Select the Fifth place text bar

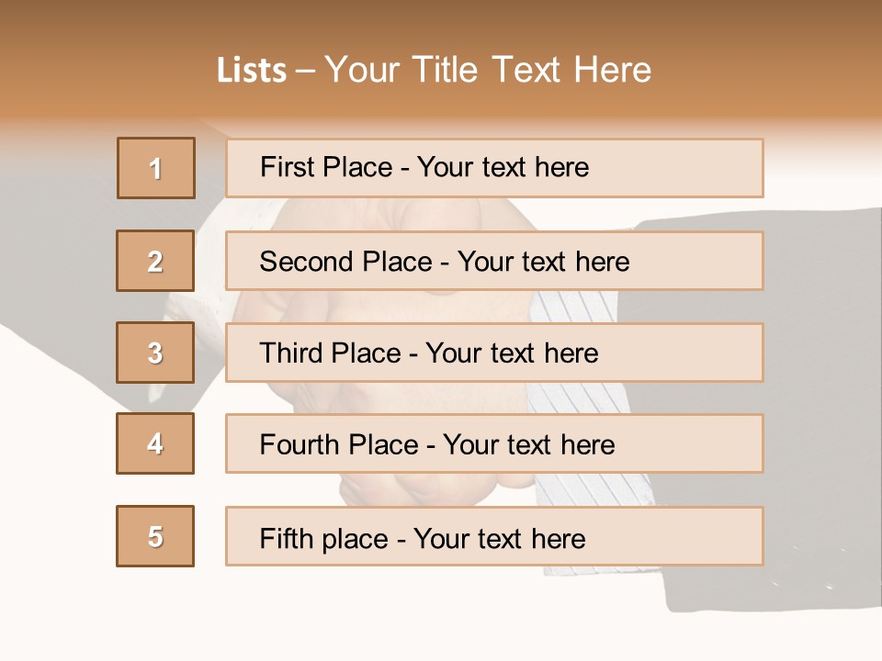[494, 536]
